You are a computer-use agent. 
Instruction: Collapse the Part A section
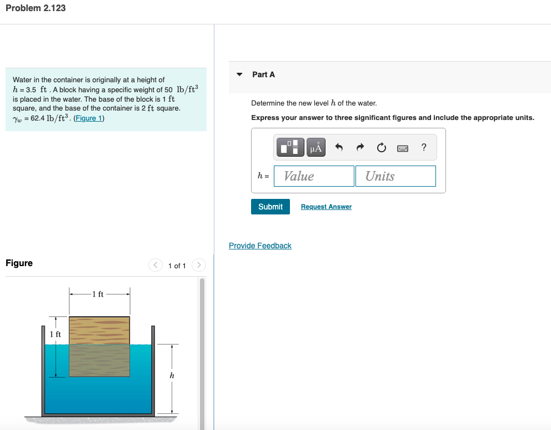tap(238, 74)
